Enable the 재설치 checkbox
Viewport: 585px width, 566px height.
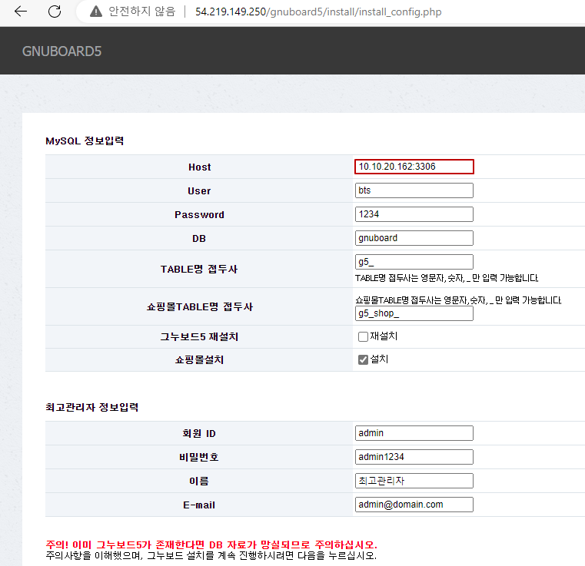pyautogui.click(x=363, y=337)
